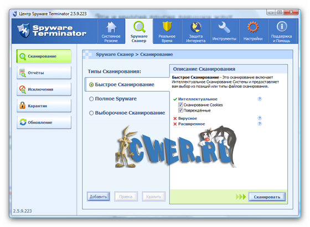Toggle the Повреждённые checkbox

(x=180, y=110)
